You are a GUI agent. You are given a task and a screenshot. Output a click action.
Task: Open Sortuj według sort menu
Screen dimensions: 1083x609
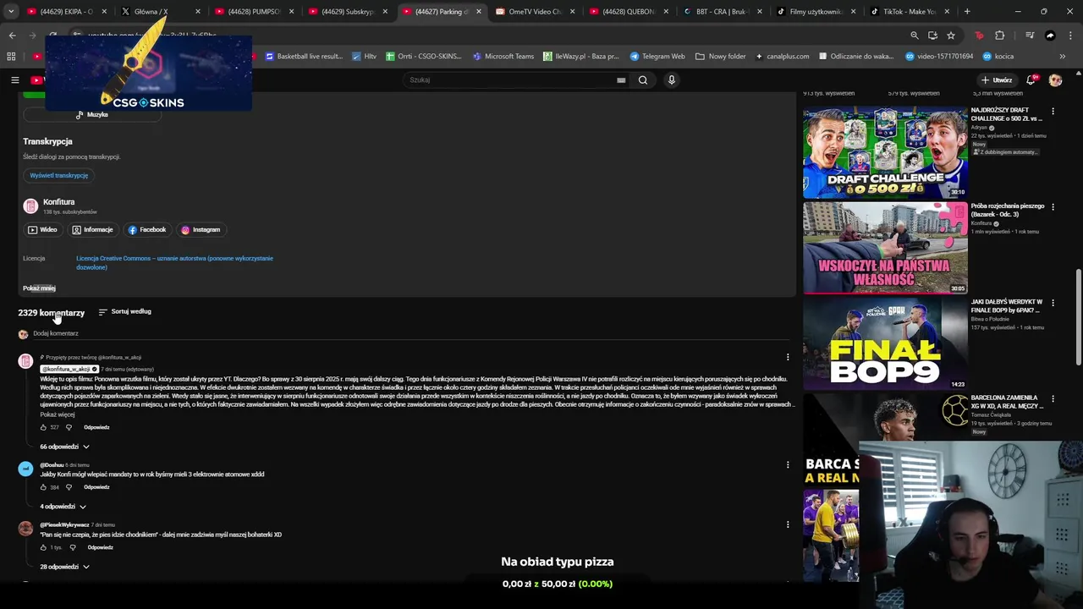pyautogui.click(x=124, y=311)
